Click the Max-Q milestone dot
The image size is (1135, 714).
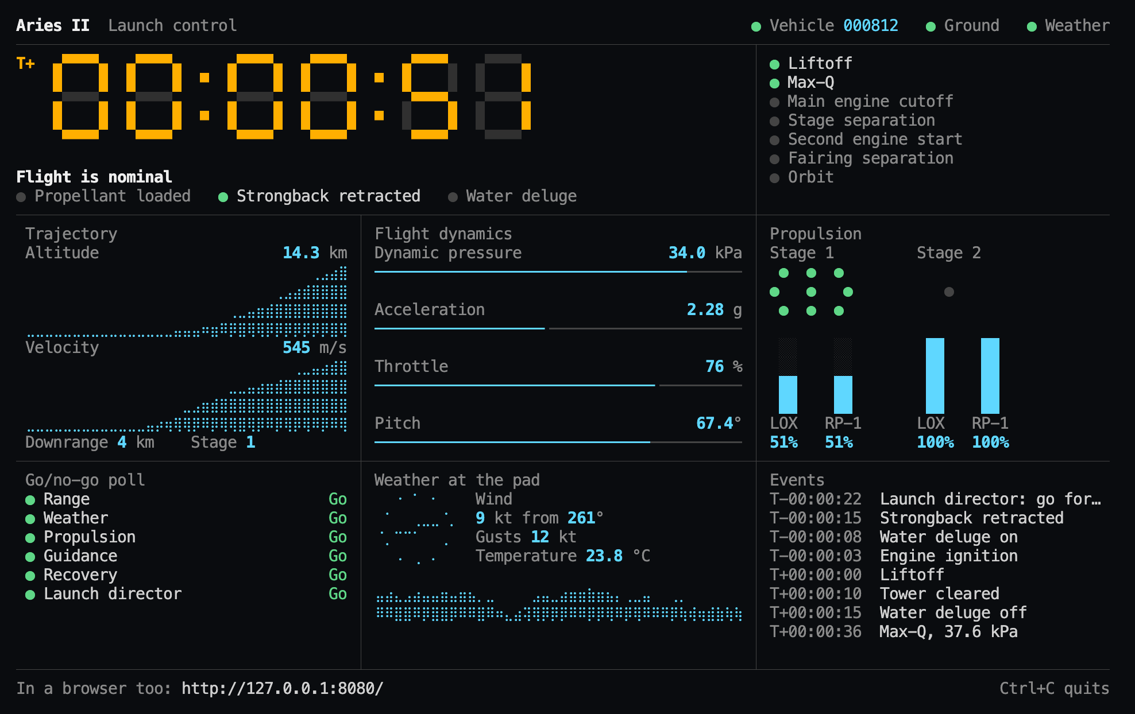point(774,83)
